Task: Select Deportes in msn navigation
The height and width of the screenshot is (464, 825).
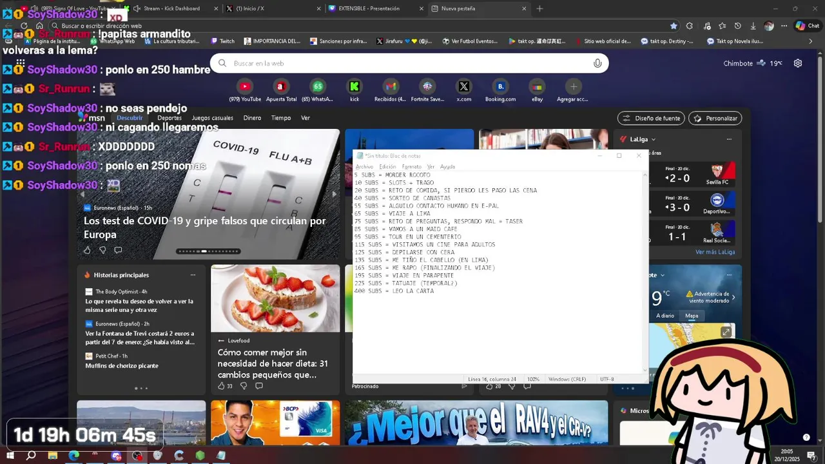Action: pyautogui.click(x=170, y=118)
